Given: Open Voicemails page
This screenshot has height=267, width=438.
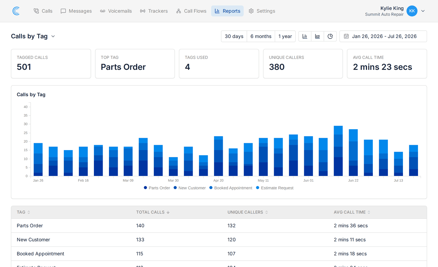Looking at the screenshot, I should coord(116,11).
